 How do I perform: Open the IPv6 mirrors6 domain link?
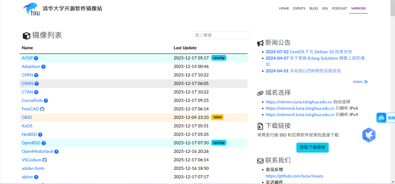(299, 108)
